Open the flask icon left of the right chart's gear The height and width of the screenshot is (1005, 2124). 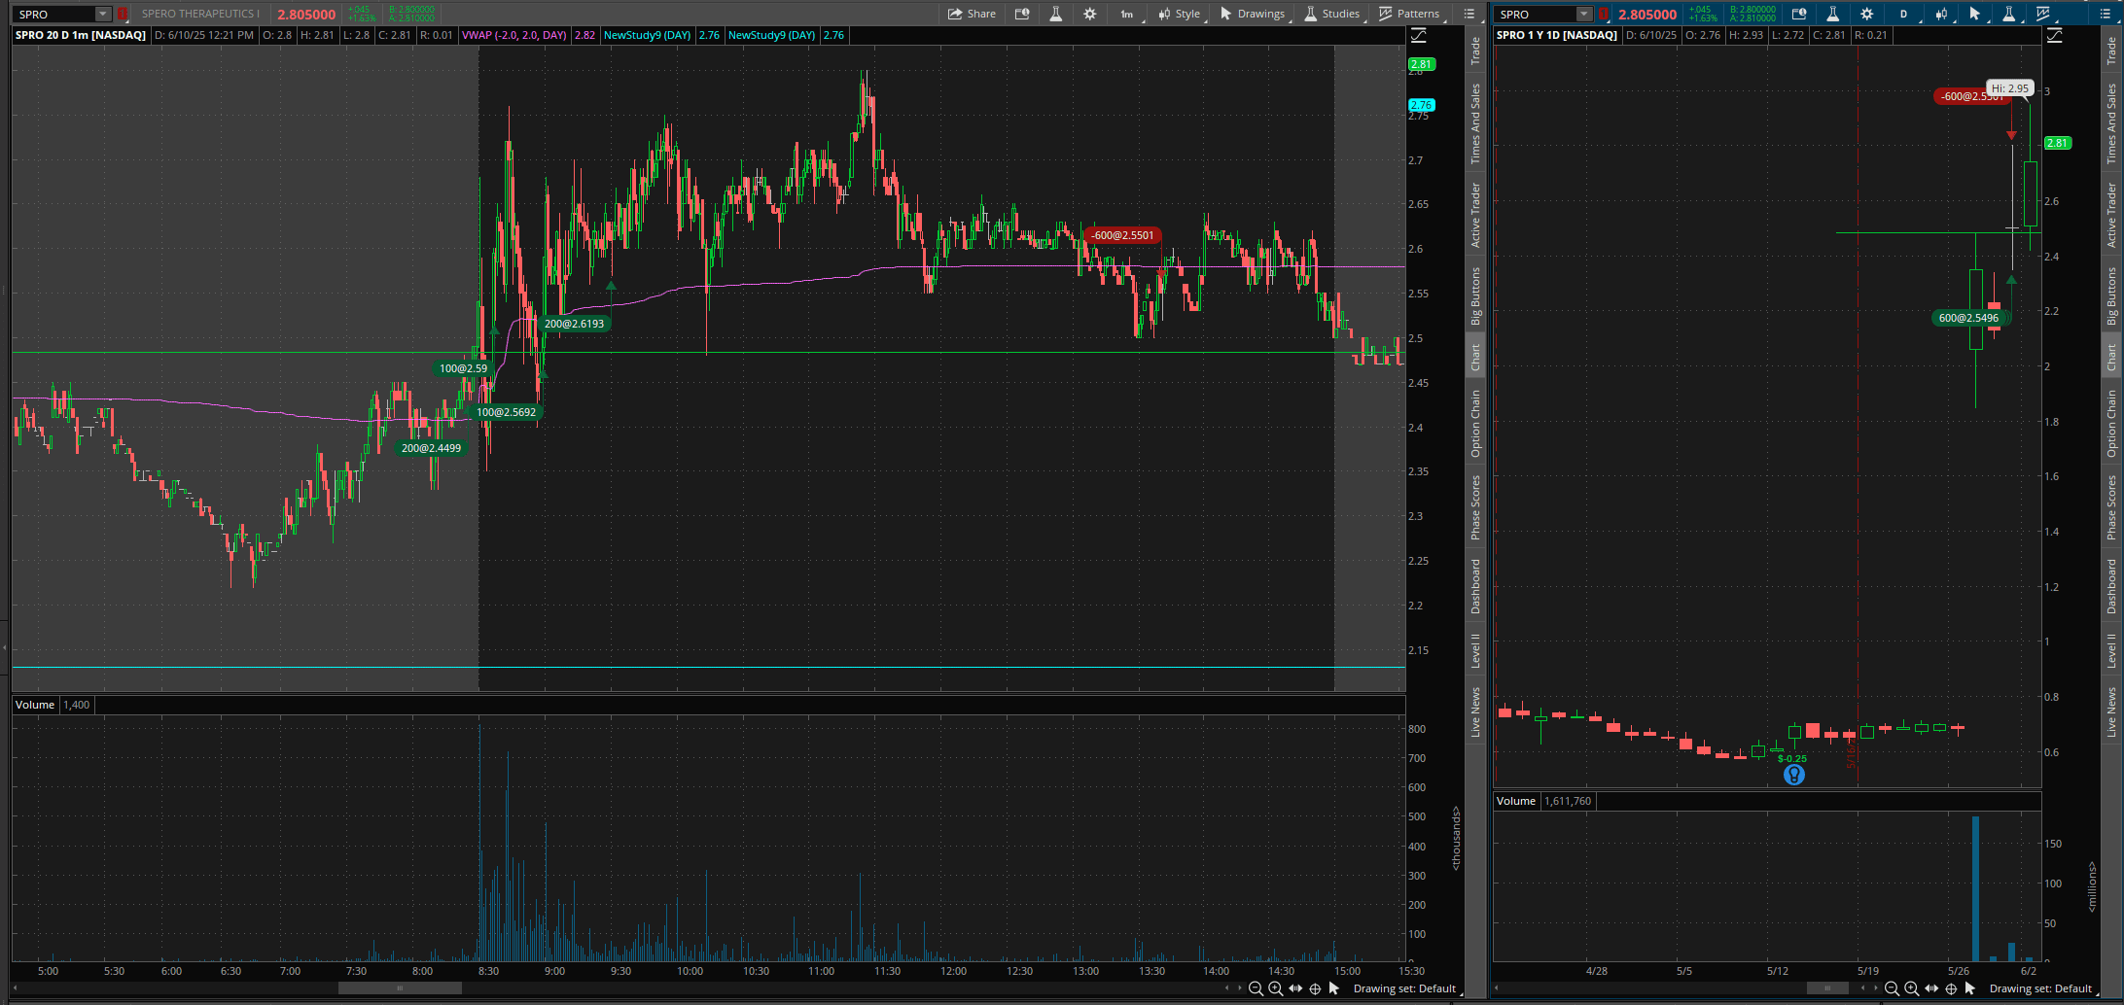click(x=1832, y=14)
